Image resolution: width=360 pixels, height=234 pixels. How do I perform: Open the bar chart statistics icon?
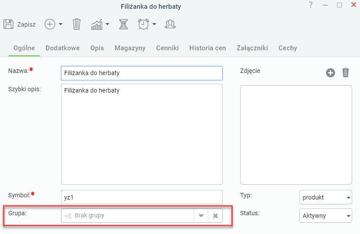(x=97, y=24)
